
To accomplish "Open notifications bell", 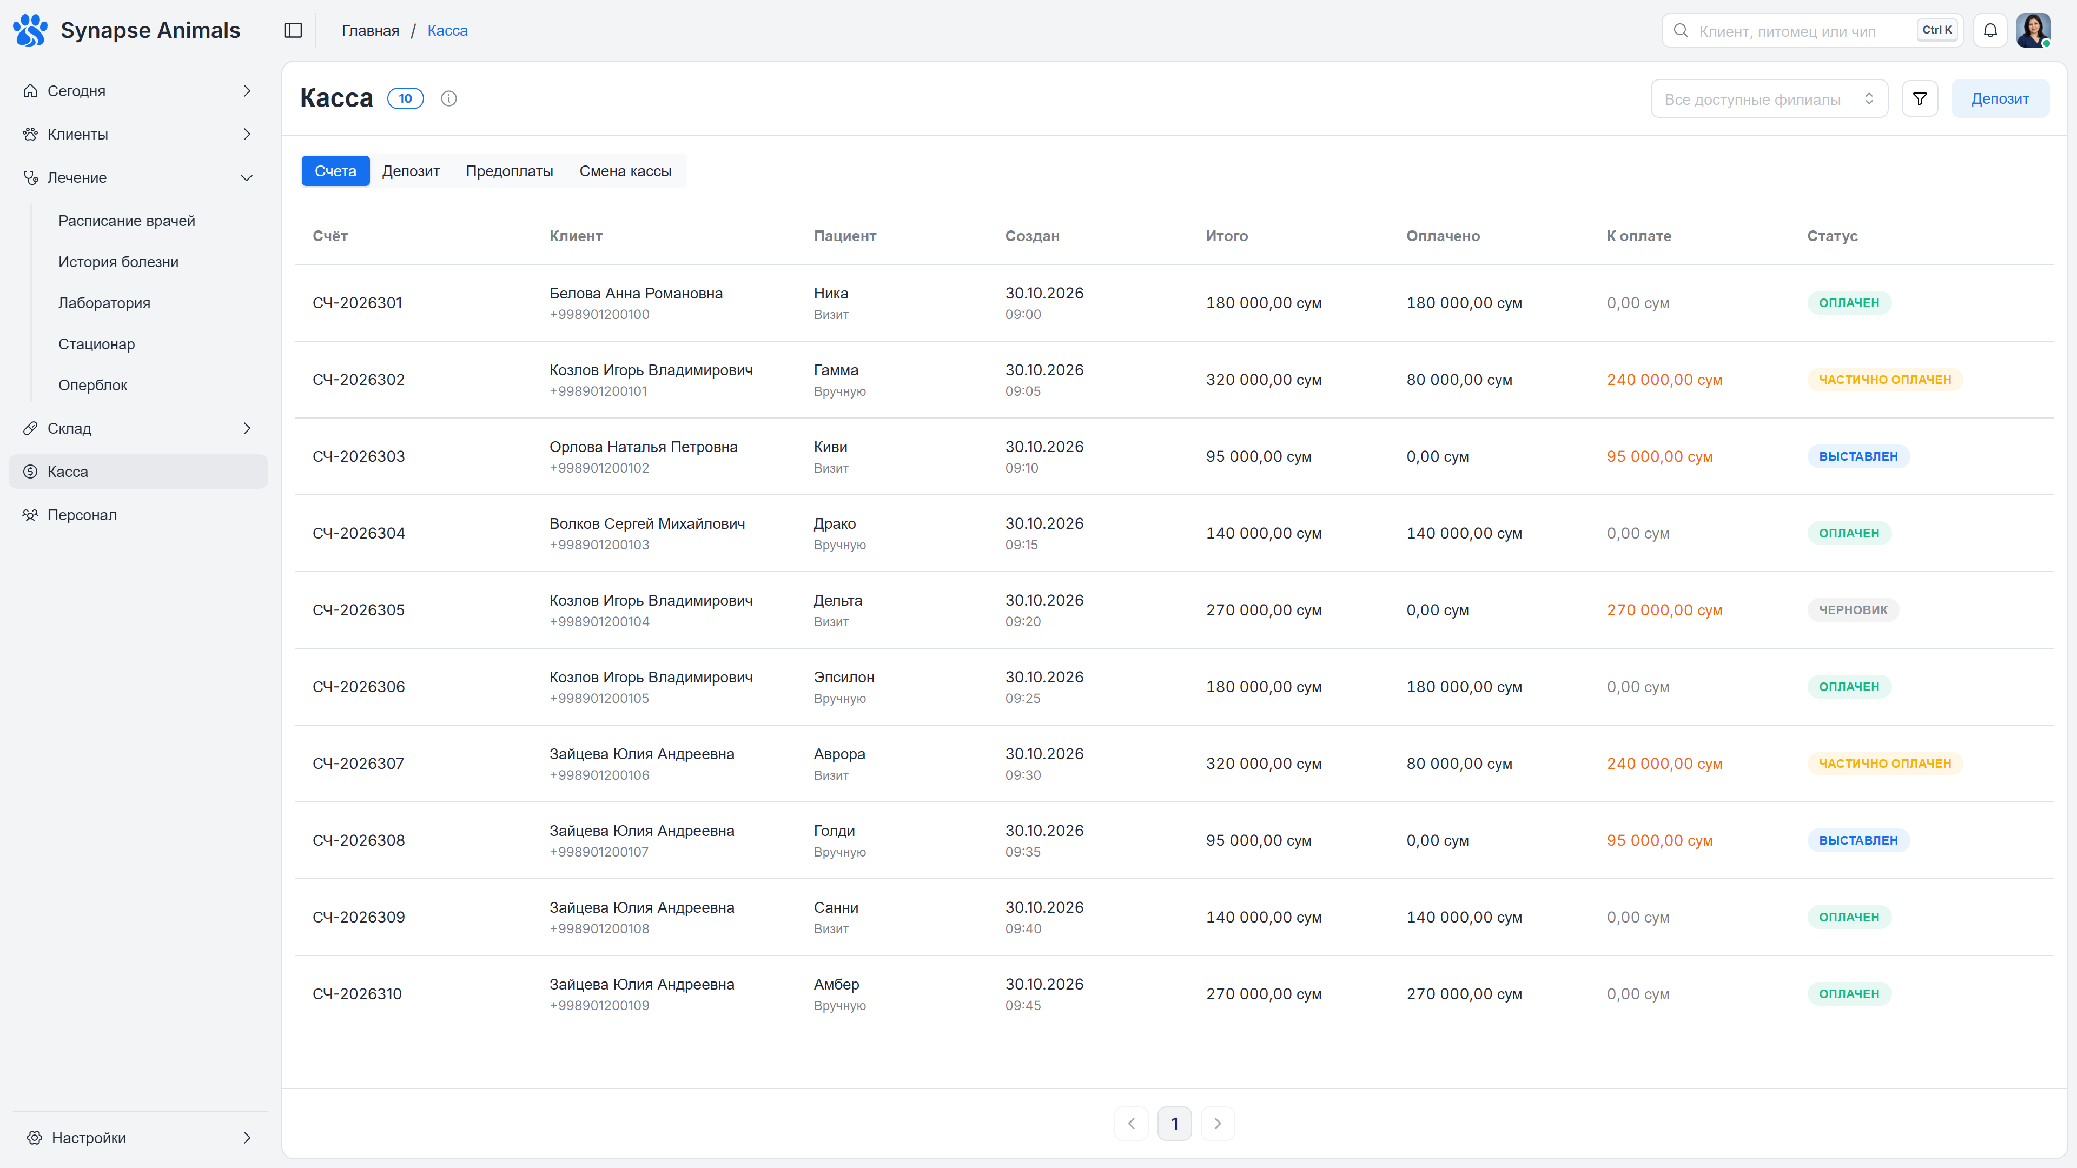I will coord(1990,31).
